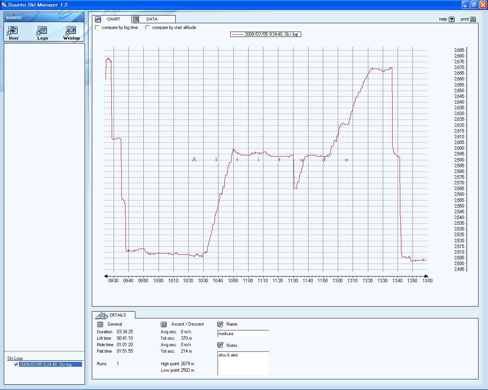Click the Suunto Ski Manager title bar icon
Image resolution: width=488 pixels, height=390 pixels.
(4, 5)
